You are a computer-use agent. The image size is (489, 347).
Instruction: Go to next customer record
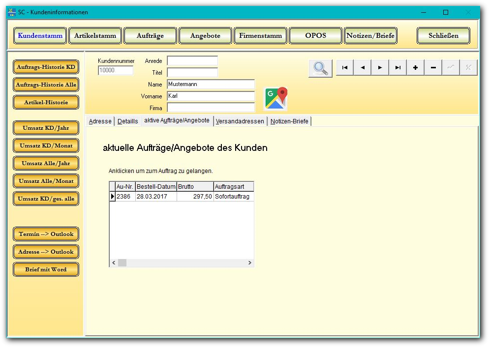click(380, 68)
